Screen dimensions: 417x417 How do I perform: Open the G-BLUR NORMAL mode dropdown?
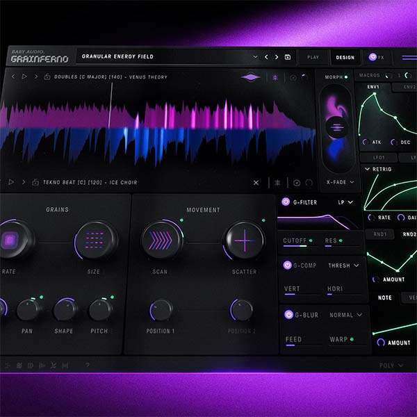[345, 315]
